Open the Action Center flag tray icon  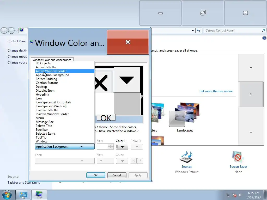coord(234,195)
